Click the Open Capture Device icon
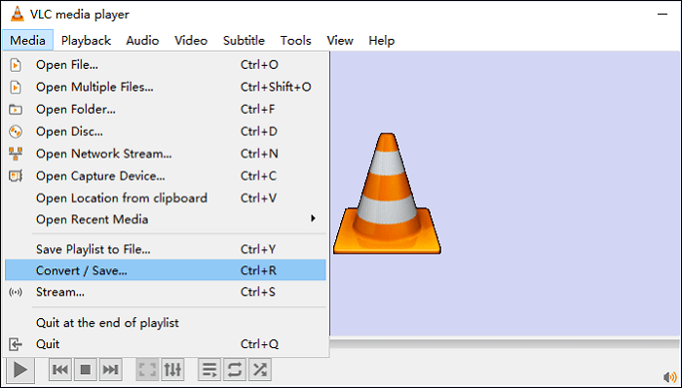Viewport: 682px width, 388px height. [16, 176]
